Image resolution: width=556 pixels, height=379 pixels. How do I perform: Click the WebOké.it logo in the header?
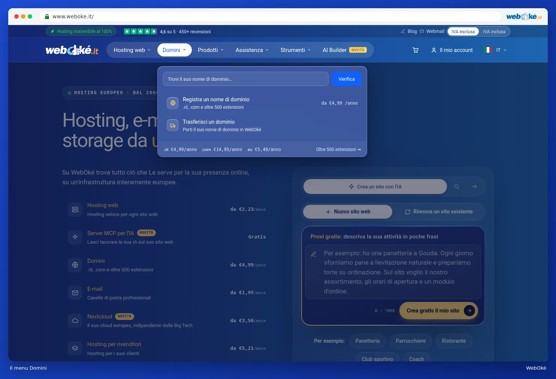coord(72,50)
